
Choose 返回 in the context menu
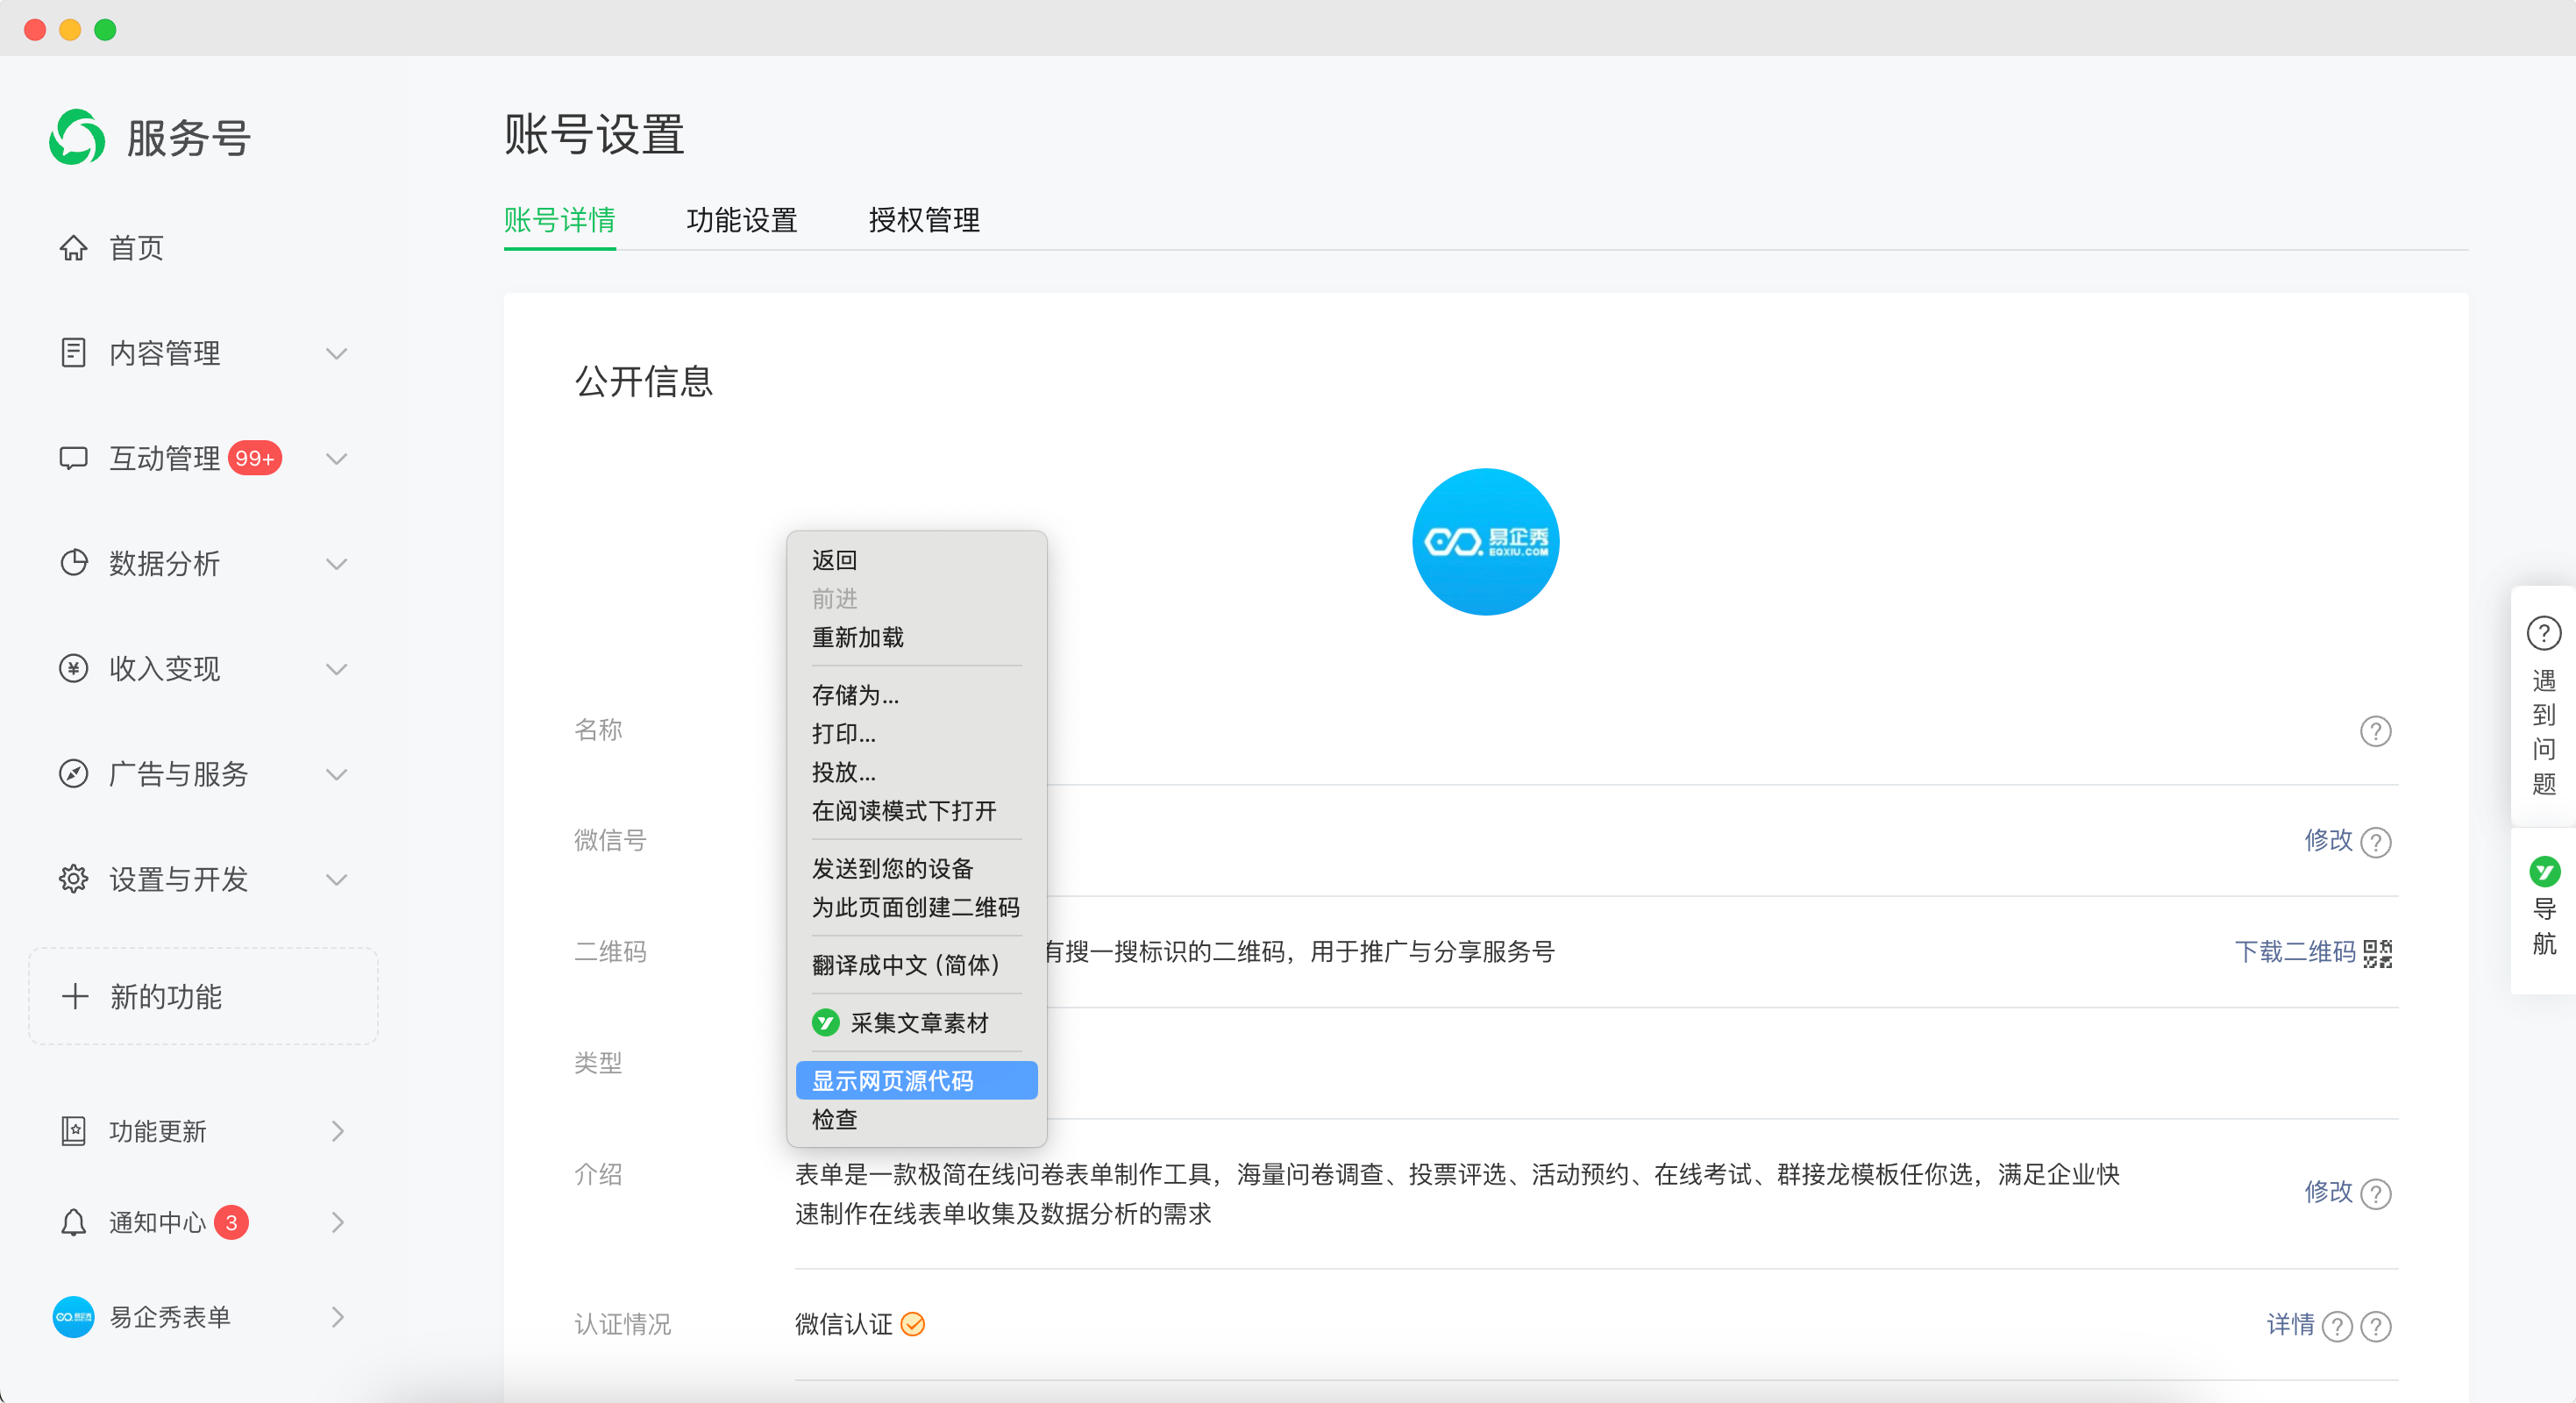click(916, 560)
